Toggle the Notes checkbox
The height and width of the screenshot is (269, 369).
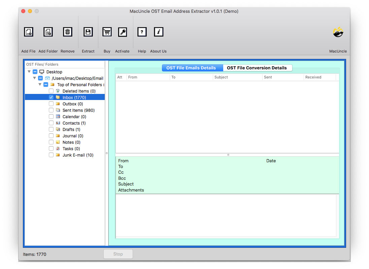point(51,142)
